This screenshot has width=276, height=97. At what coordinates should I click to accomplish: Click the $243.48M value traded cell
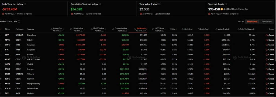[226, 40]
